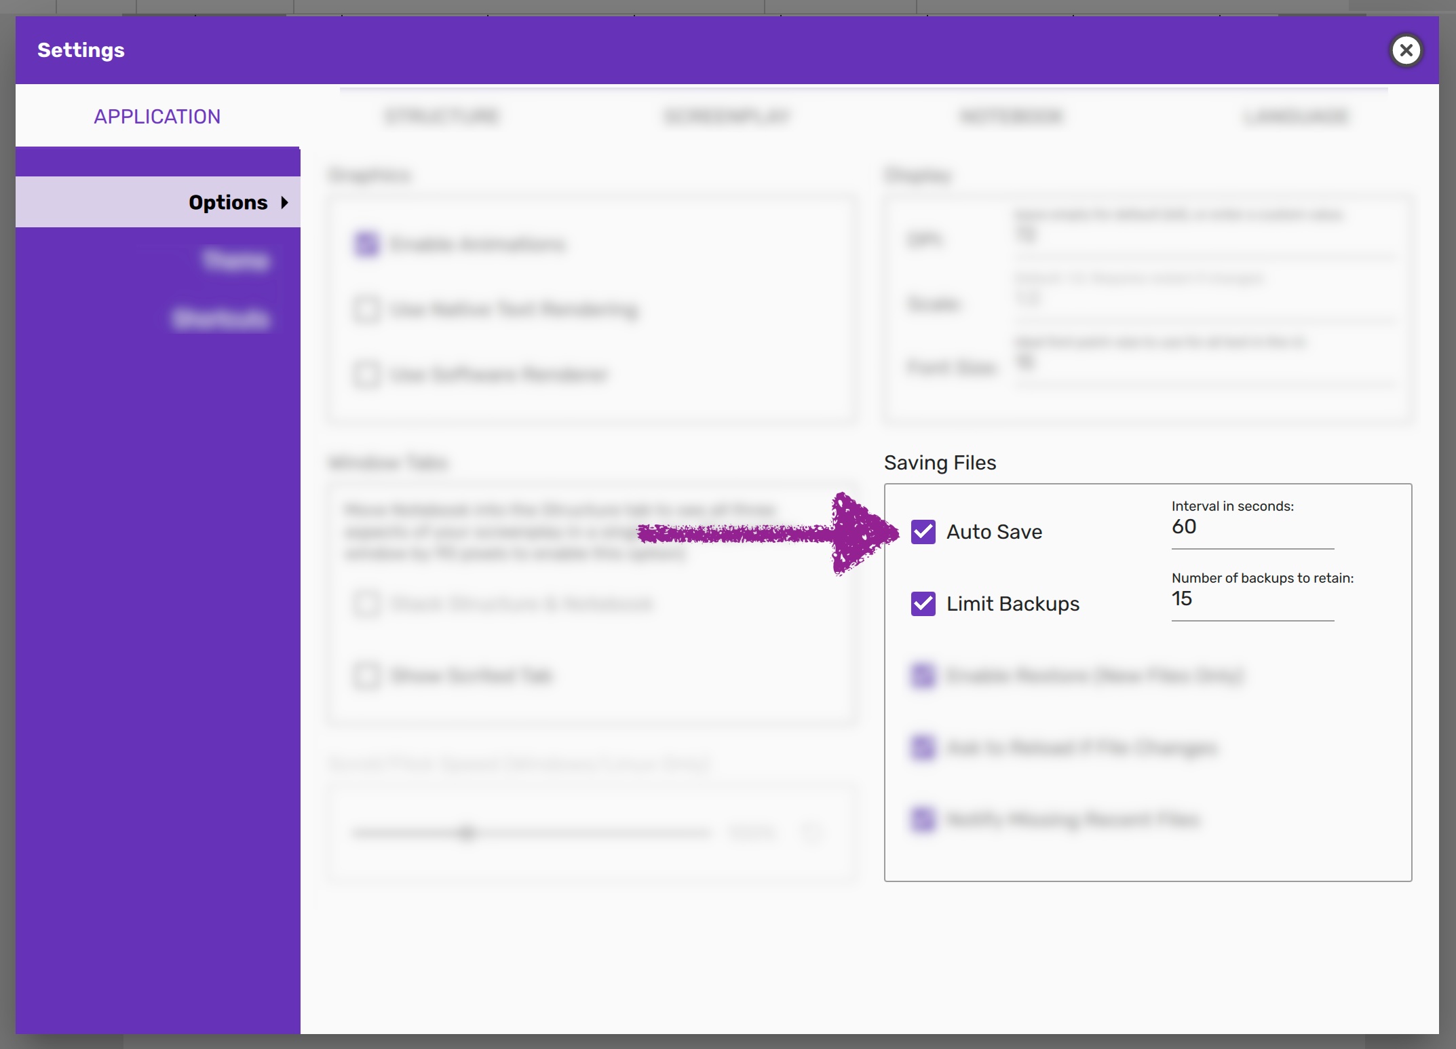Toggle Enable Restore (New Files Only)

click(923, 675)
